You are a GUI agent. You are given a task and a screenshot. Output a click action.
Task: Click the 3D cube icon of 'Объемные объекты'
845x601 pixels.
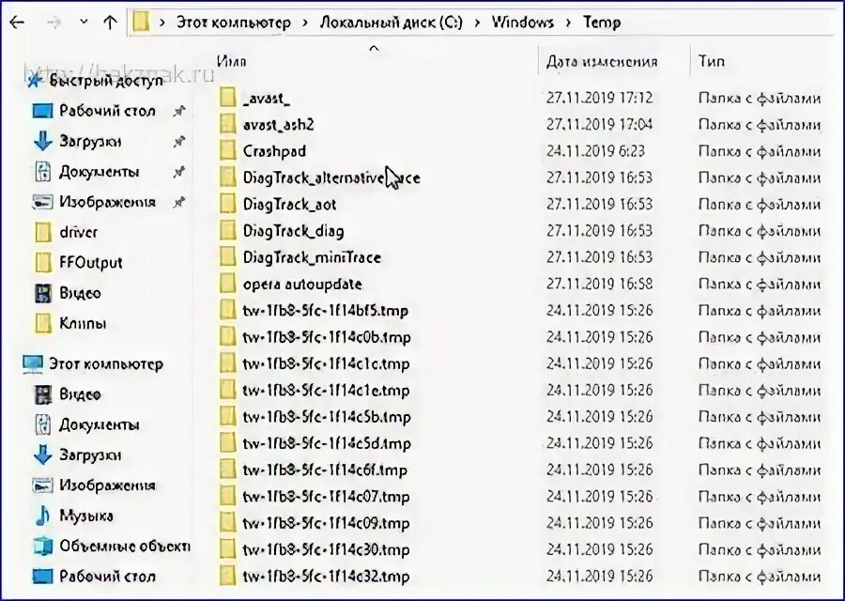tap(42, 546)
